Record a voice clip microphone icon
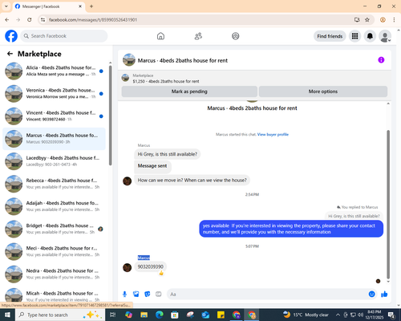The width and height of the screenshot is (401, 321). pyautogui.click(x=124, y=295)
